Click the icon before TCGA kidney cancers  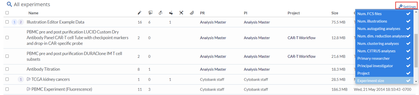pos(29,79)
